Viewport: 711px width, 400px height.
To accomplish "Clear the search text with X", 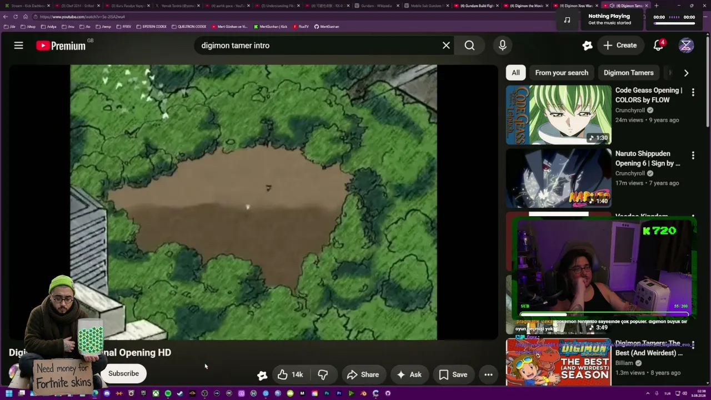I will click(446, 46).
